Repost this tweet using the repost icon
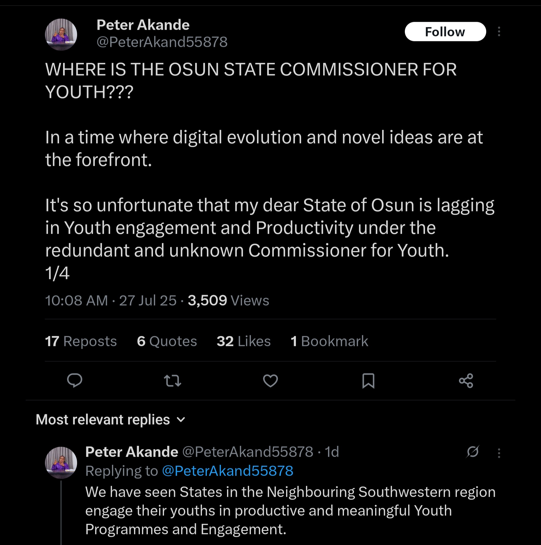The image size is (541, 545). click(173, 381)
